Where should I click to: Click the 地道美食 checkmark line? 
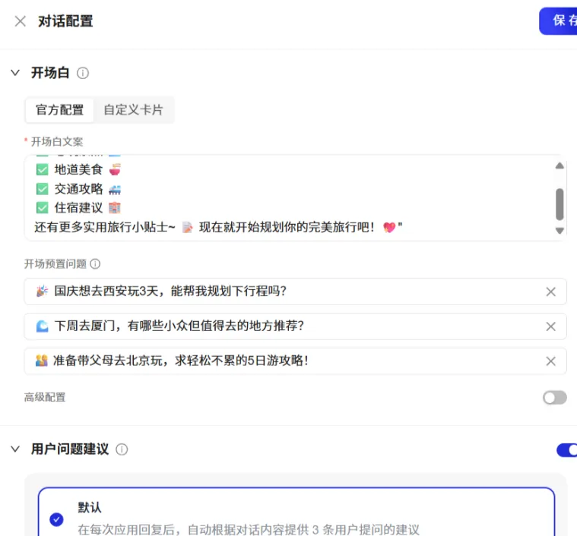[x=78, y=170]
